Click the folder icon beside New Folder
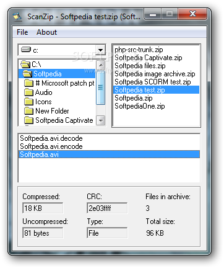The width and height of the screenshot is (224, 268). point(28,111)
